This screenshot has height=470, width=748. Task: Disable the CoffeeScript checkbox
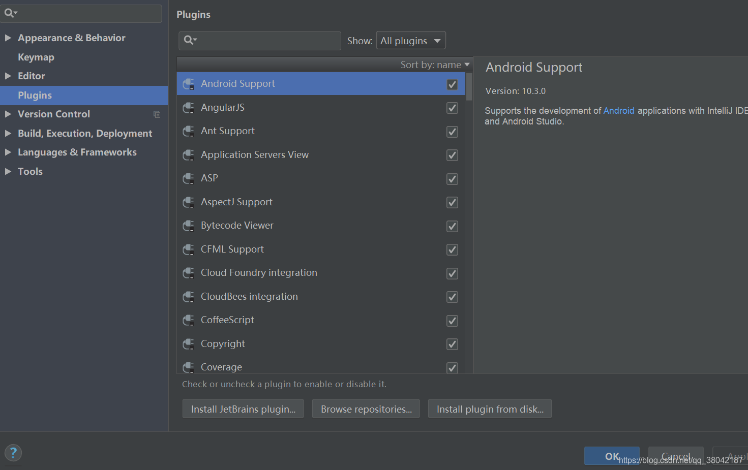click(452, 321)
